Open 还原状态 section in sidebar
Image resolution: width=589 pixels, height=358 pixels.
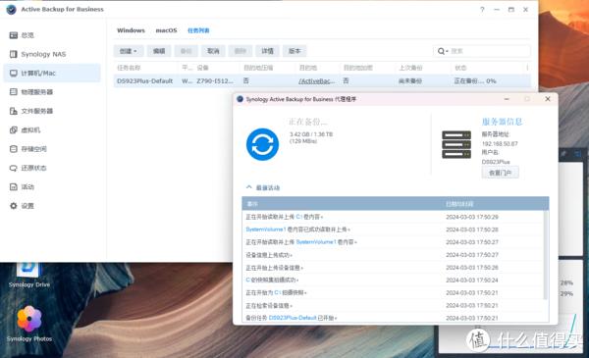(x=28, y=168)
